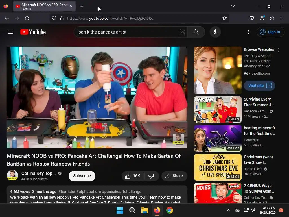Click Top Videos channel watermark in video

pos(178,139)
